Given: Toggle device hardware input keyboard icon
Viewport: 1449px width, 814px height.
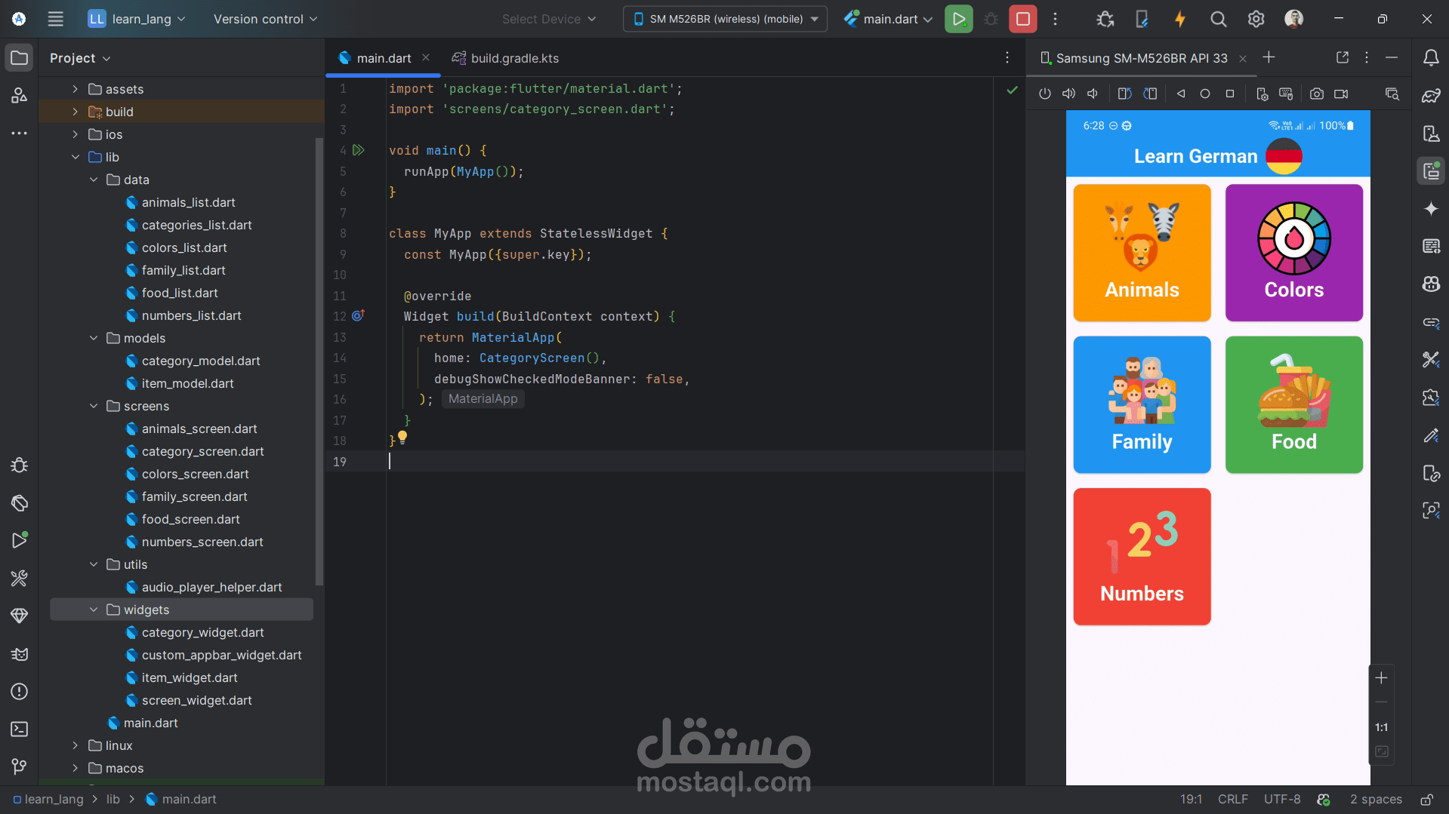Looking at the screenshot, I should tap(1286, 94).
